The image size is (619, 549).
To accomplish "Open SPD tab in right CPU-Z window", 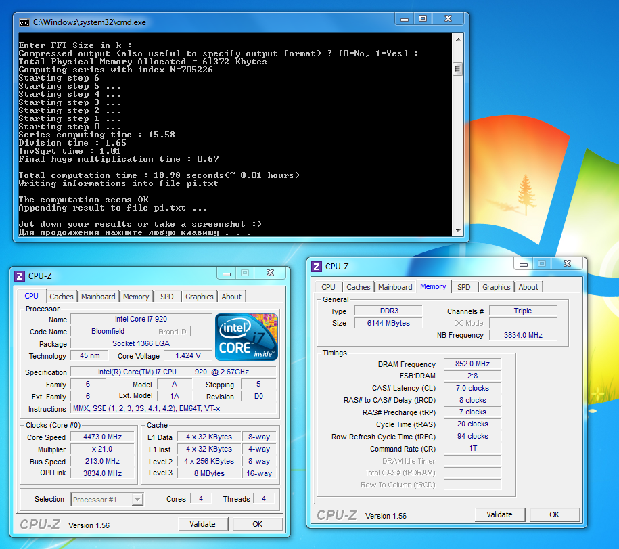I will coord(464,287).
